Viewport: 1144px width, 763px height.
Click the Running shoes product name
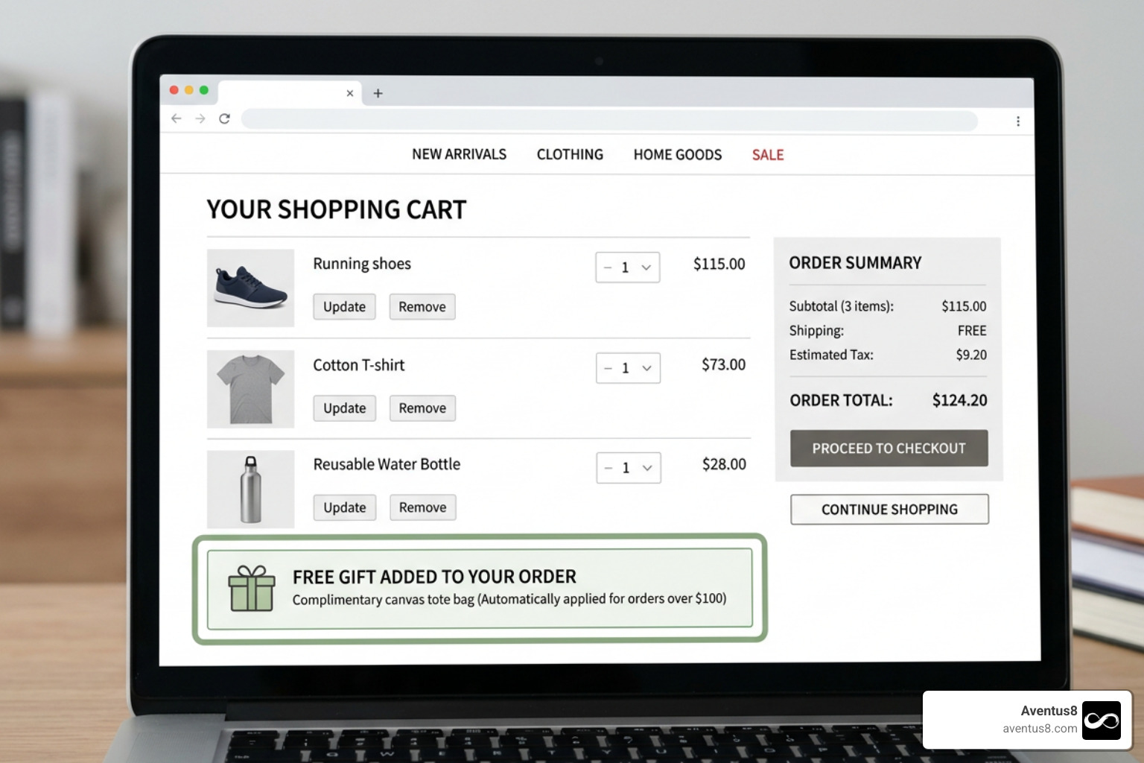(x=362, y=264)
